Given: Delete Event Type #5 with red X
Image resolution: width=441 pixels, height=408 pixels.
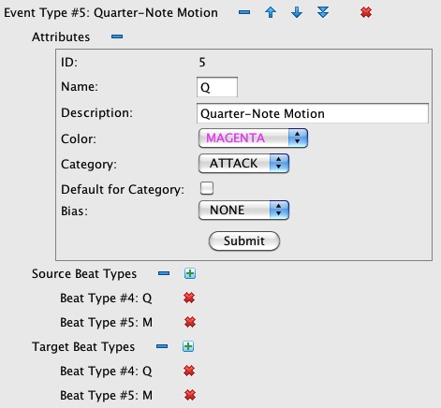Looking at the screenshot, I should (x=366, y=12).
